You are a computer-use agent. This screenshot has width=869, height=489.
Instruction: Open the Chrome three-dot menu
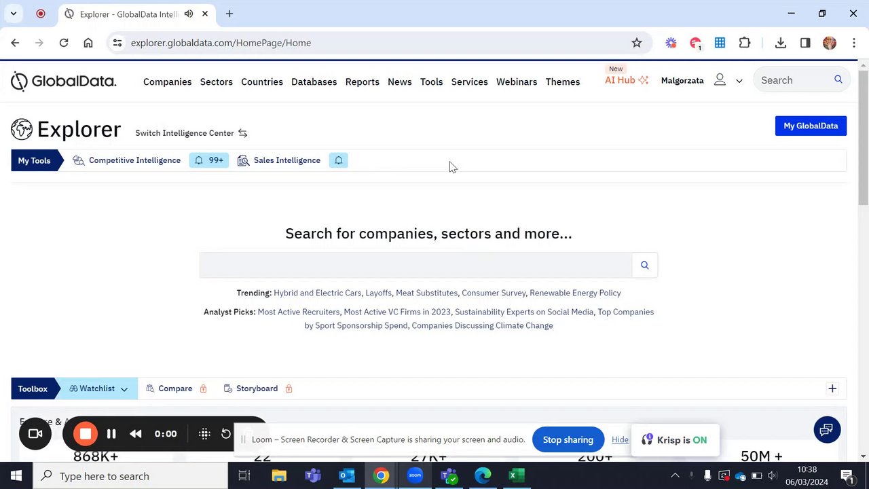[854, 43]
